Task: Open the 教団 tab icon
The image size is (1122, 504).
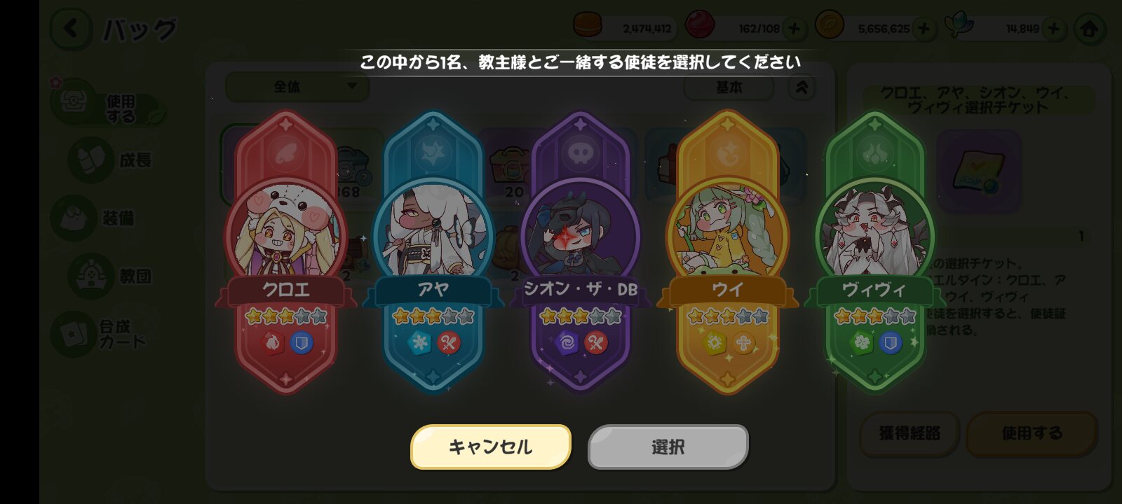Action: (91, 276)
